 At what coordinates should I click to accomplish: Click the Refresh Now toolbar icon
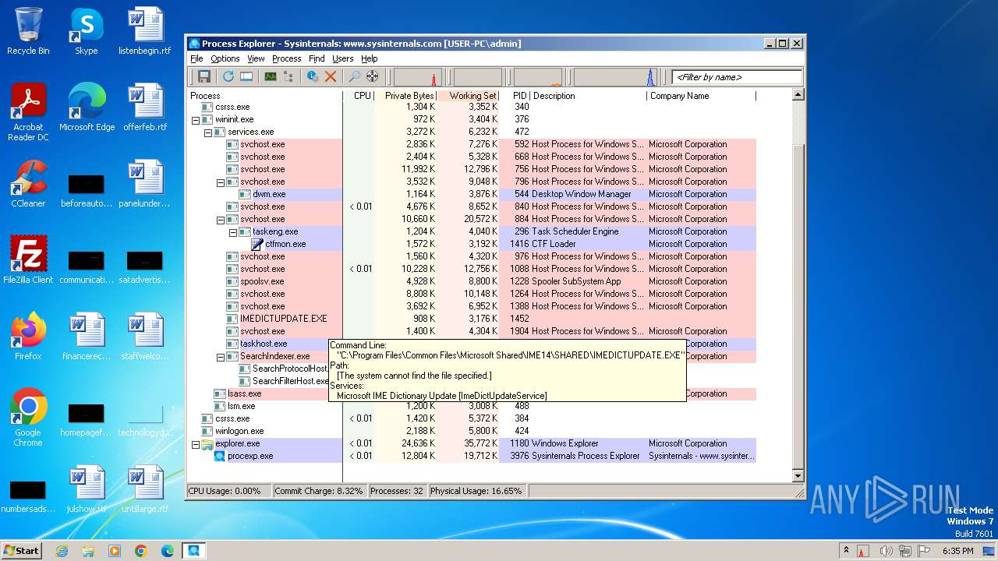pos(228,76)
